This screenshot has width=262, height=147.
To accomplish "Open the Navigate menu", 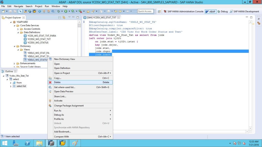I will pos(18,6).
